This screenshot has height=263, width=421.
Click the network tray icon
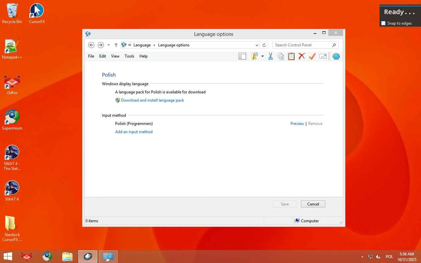(370, 257)
